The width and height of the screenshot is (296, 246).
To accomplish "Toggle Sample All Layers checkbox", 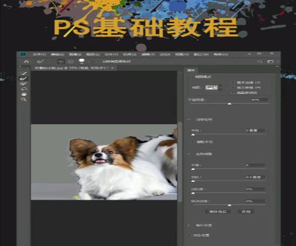I will 98,61.
